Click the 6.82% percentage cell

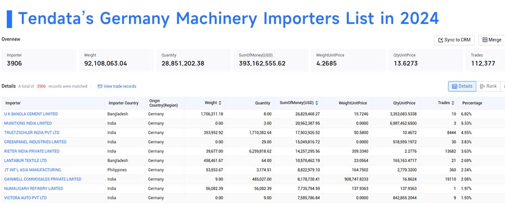pos(467,114)
